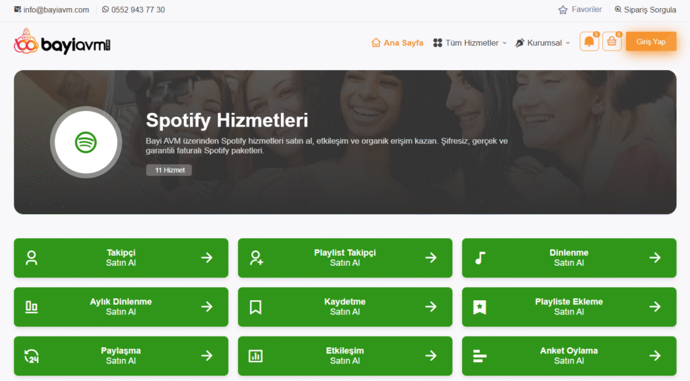Click the Giriş Yap button
This screenshot has width=690, height=381.
[651, 42]
